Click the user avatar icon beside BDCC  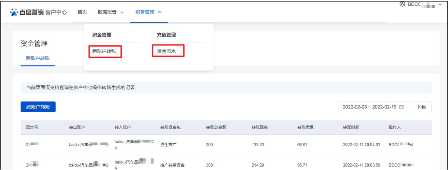click(x=402, y=4)
